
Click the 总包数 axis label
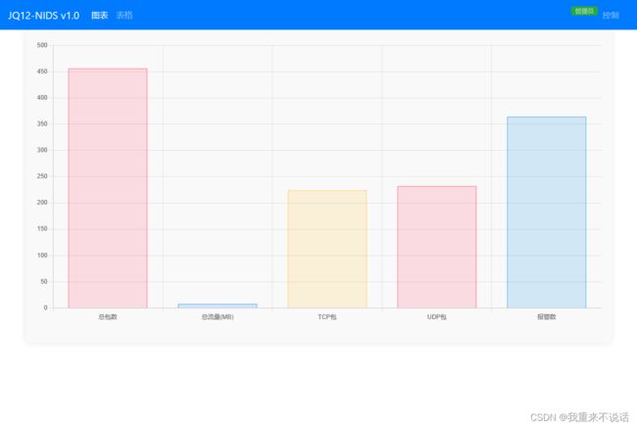point(108,317)
